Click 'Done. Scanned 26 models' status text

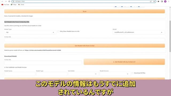(x=18, y=16)
